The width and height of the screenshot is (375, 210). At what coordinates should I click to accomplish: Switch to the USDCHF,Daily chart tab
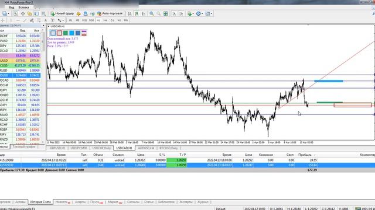point(101,148)
